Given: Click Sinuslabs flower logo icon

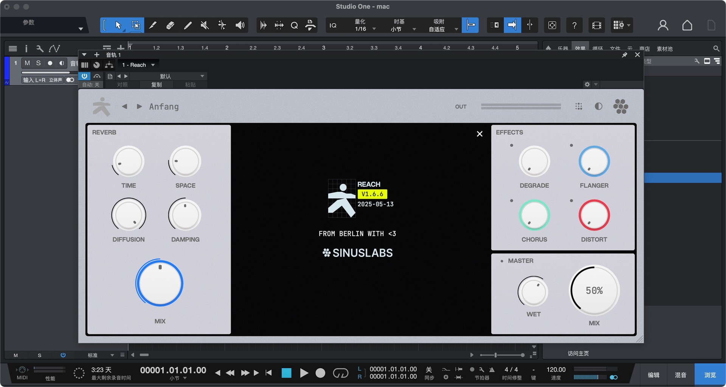Looking at the screenshot, I should 621,107.
